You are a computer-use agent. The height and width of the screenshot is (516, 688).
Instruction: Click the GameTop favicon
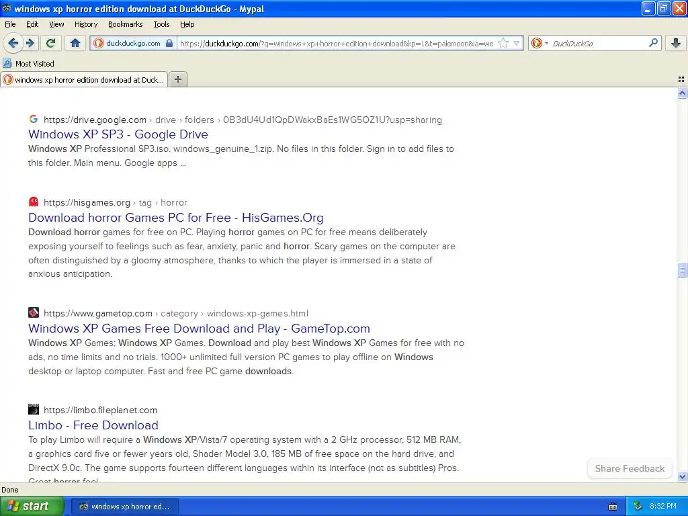34,312
